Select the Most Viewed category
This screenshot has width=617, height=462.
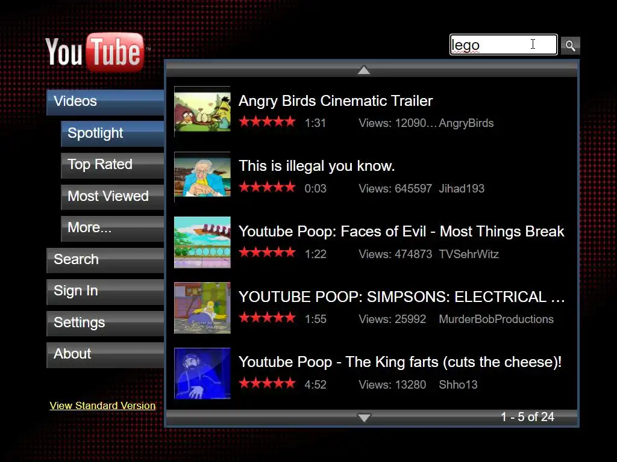(x=112, y=197)
